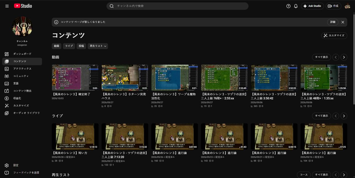Open the 1:35:58 video thumbnail
This screenshot has height=178, width=355.
coord(324,78)
